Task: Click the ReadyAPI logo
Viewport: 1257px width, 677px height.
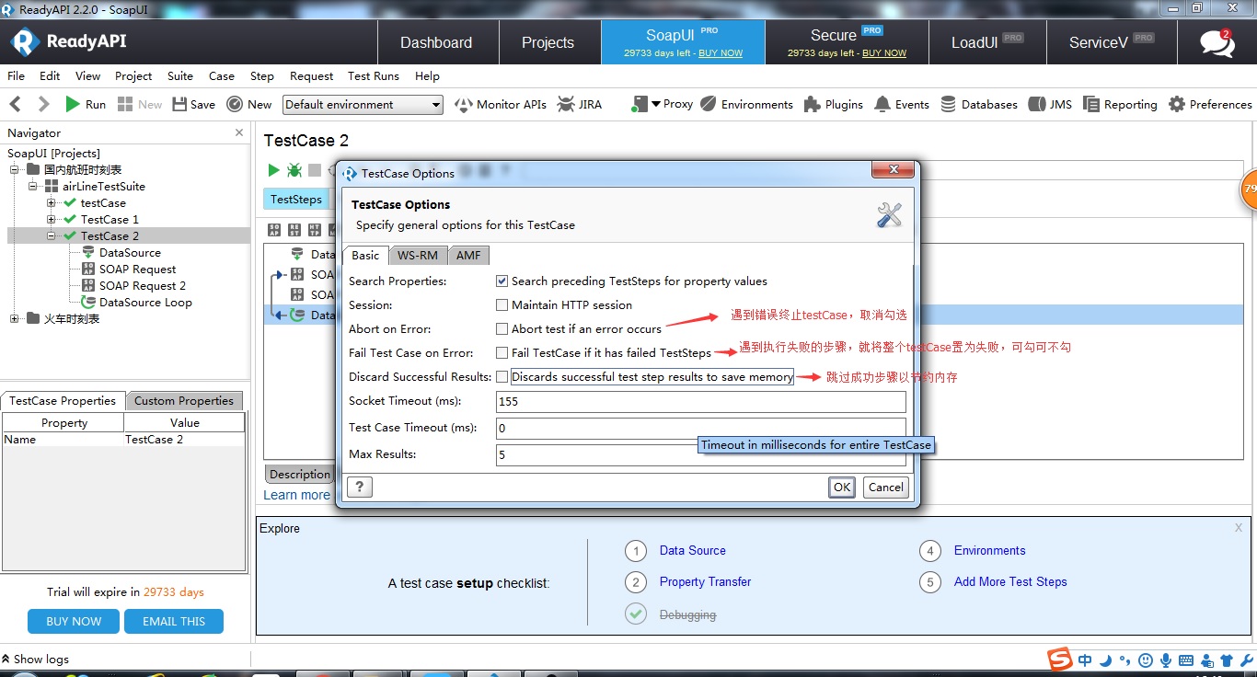Action: pos(68,41)
